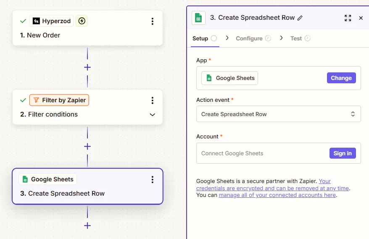Viewport: 369px width, 239px height.
Task: Add a step between Hyperzod and Filter
Action: 87,67
